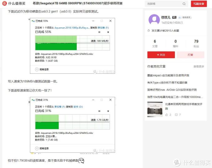Minimize the 已完成 31% dialog window
The width and height of the screenshot is (212, 168).
point(93,100)
